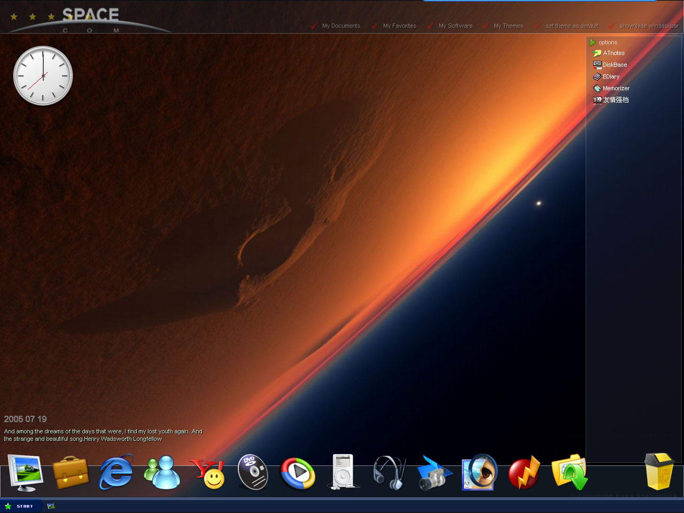Open MSN Messenger from the dock
This screenshot has width=684, height=513.
point(162,472)
